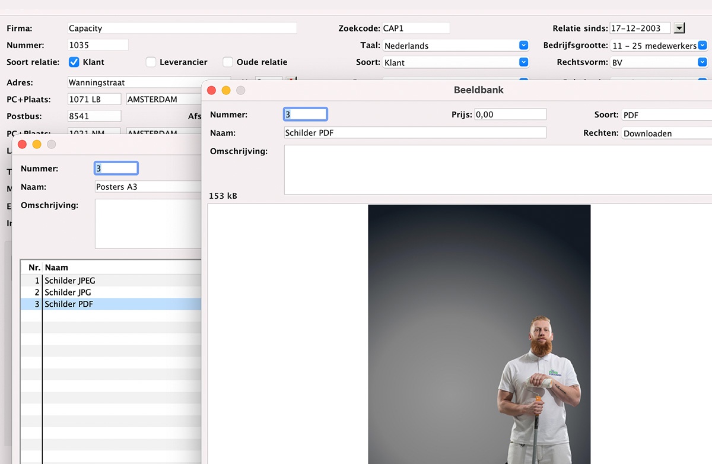
Task: Click the Zoekcode field with CAP1
Action: point(415,28)
